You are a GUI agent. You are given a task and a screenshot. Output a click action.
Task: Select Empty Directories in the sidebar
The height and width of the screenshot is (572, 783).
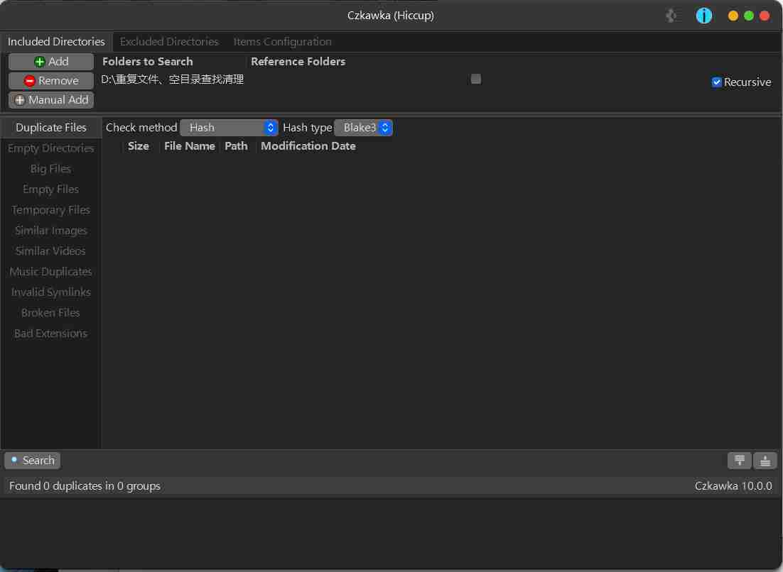coord(51,148)
